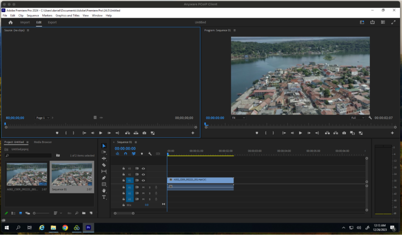This screenshot has width=402, height=235.
Task: Switch to the Media Browser tab
Action: coord(43,142)
